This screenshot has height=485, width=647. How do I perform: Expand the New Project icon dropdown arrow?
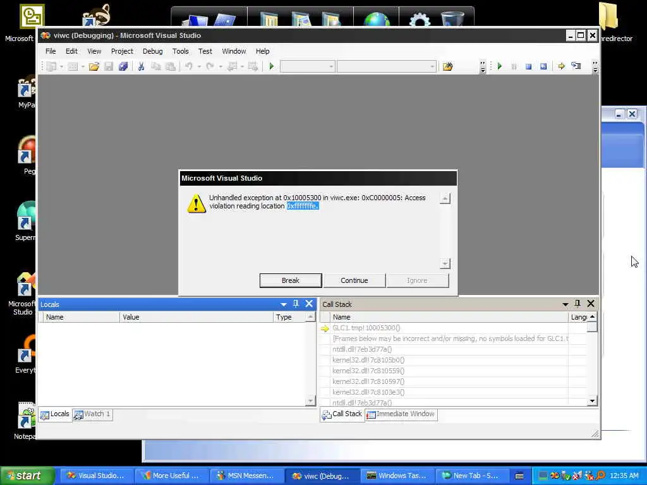coord(61,66)
